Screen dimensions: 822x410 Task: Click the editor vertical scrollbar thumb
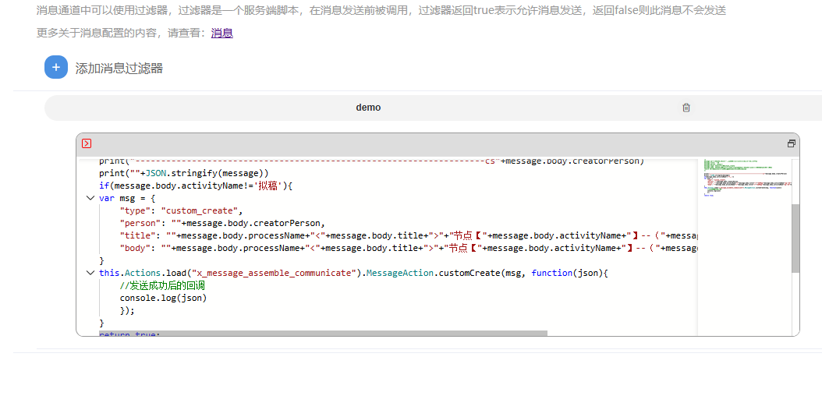[x=795, y=239]
